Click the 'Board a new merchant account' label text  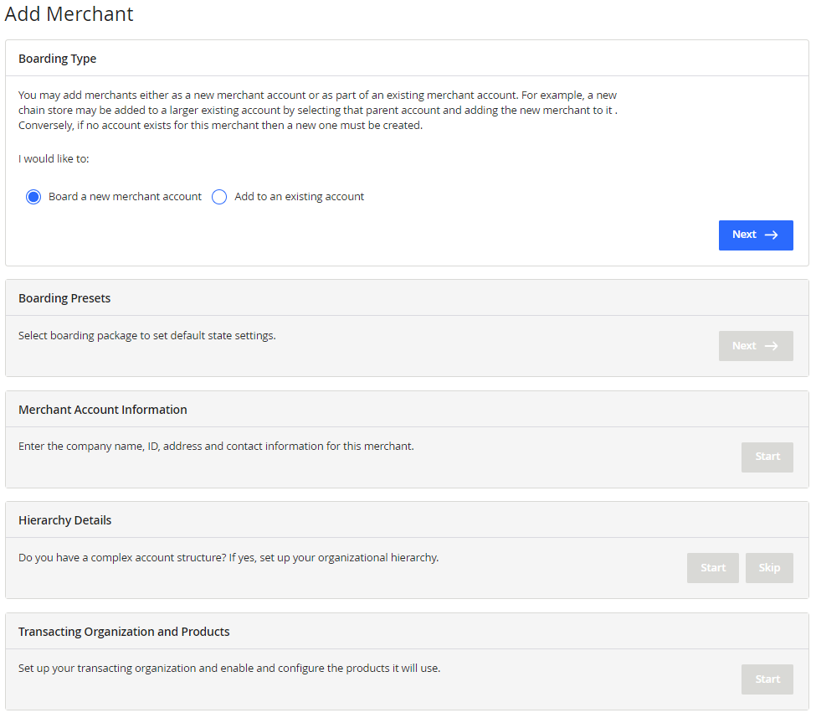[x=125, y=197]
